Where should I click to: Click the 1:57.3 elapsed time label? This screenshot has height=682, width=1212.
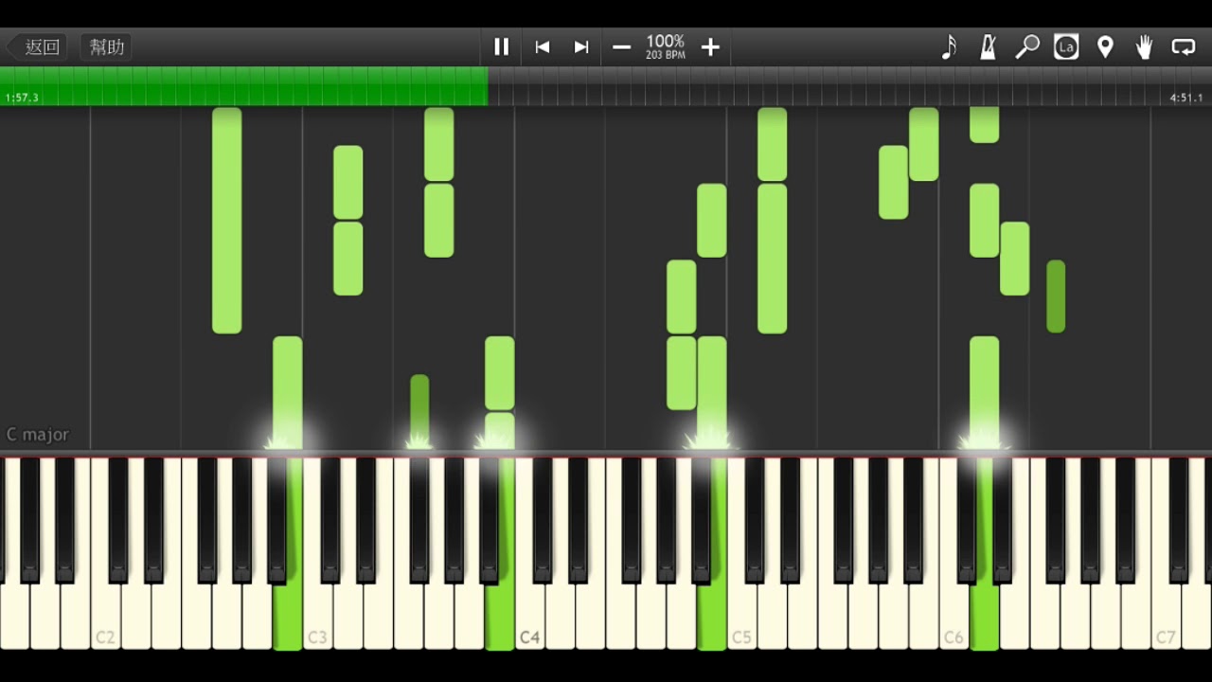click(22, 98)
